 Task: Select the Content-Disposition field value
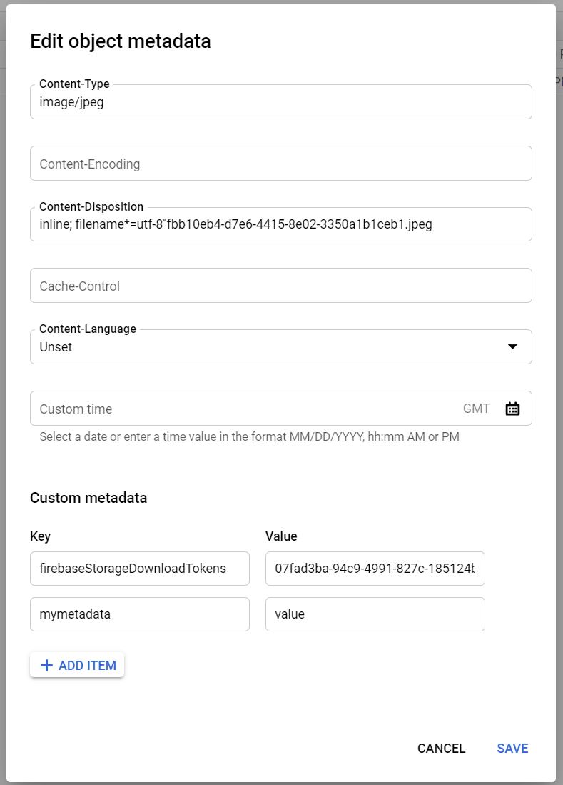click(280, 224)
